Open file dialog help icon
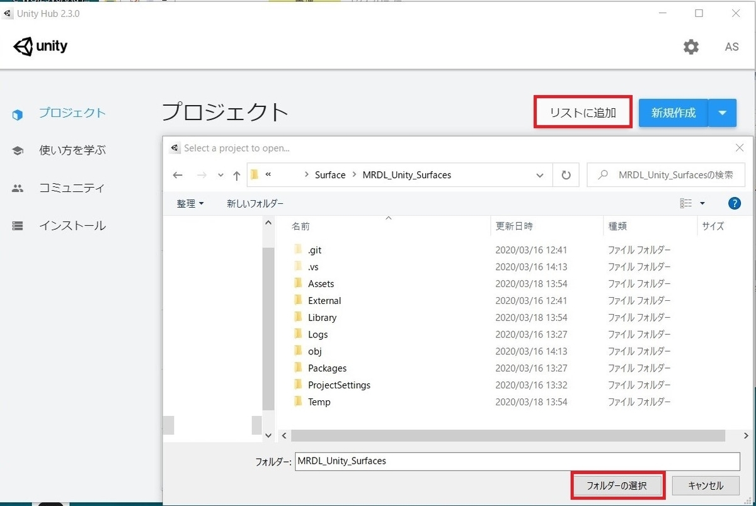The height and width of the screenshot is (506, 756). pyautogui.click(x=734, y=203)
